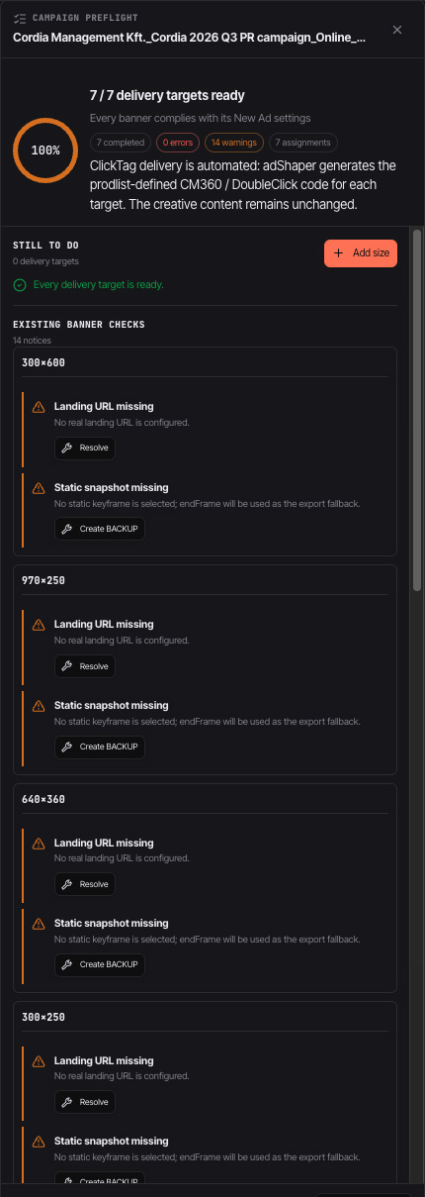Create BACKUP for the 300×600 banner
Screen dimensions: 425x1197
[x=100, y=529]
